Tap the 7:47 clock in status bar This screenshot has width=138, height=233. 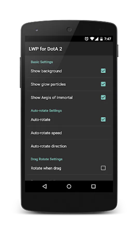107,39
